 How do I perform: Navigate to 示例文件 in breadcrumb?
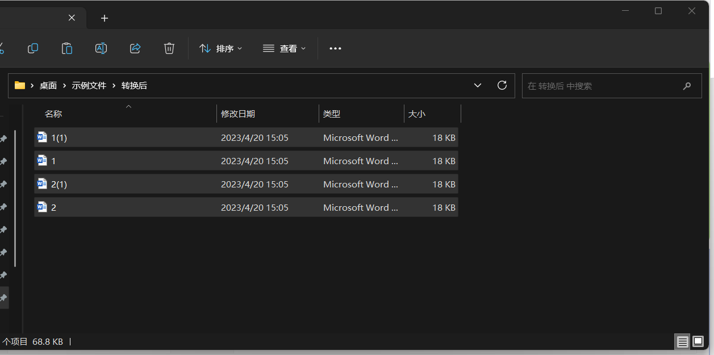[89, 86]
